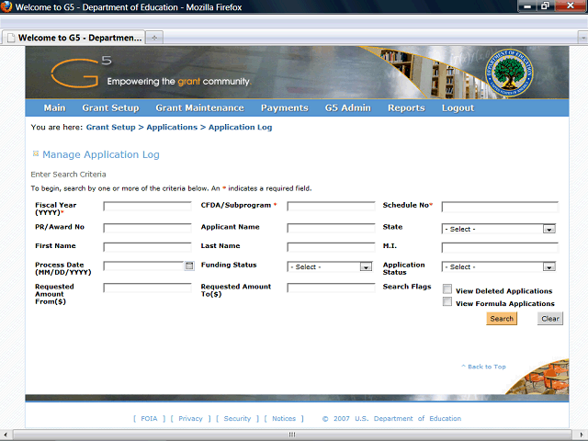
Task: Follow the Grant Setup breadcrumb link
Action: pyautogui.click(x=110, y=127)
